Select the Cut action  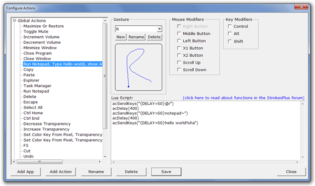[27, 151]
